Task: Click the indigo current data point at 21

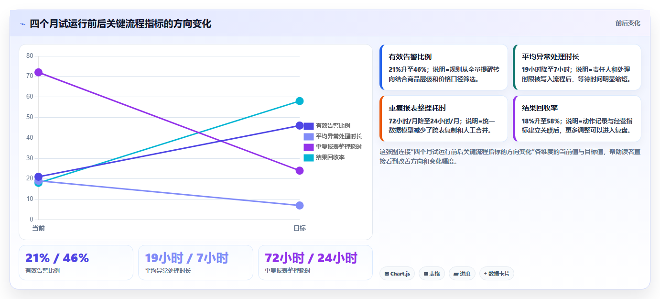Action: click(38, 177)
